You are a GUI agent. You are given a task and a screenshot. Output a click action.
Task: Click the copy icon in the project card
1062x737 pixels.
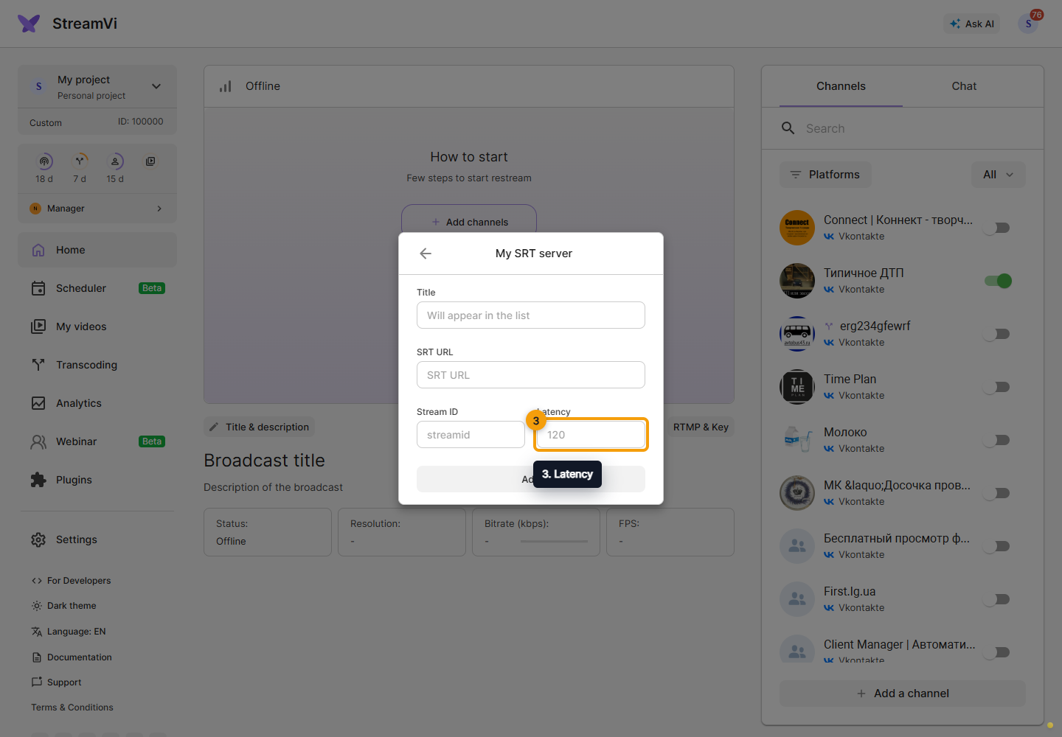pos(150,161)
